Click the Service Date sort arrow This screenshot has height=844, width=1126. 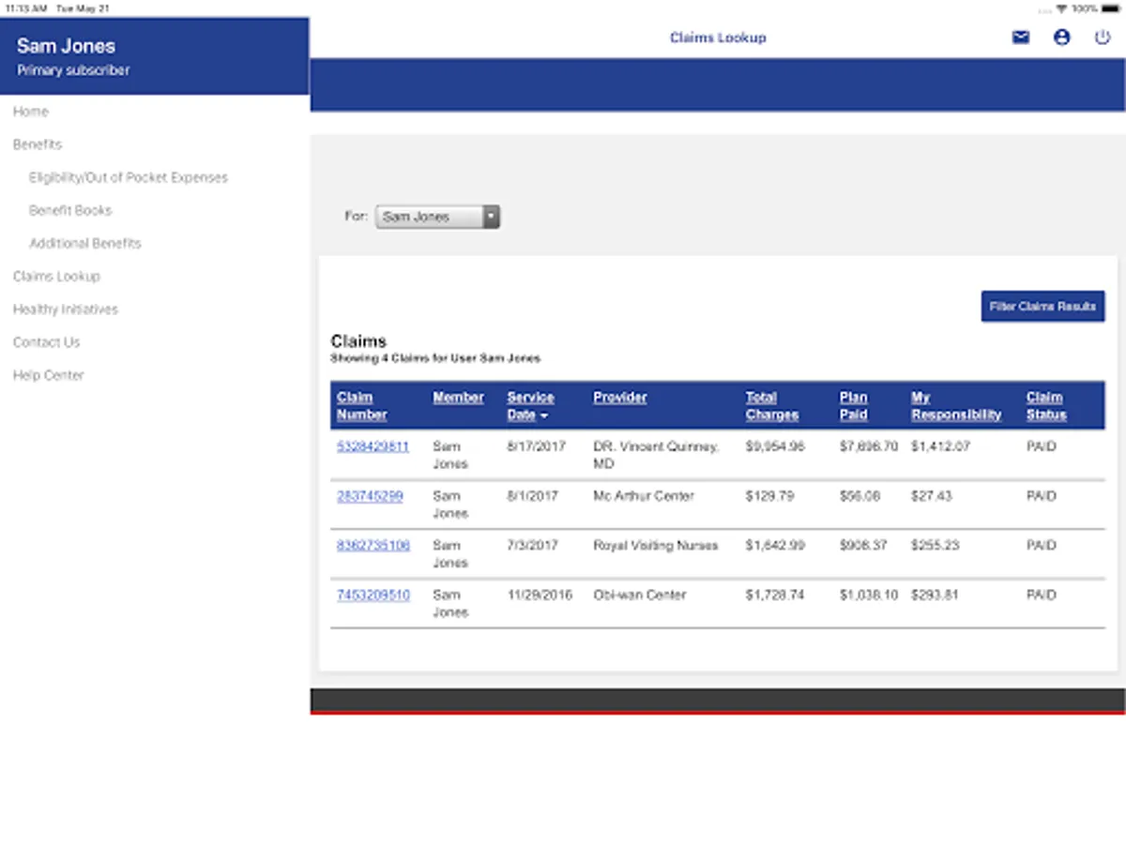coord(544,415)
